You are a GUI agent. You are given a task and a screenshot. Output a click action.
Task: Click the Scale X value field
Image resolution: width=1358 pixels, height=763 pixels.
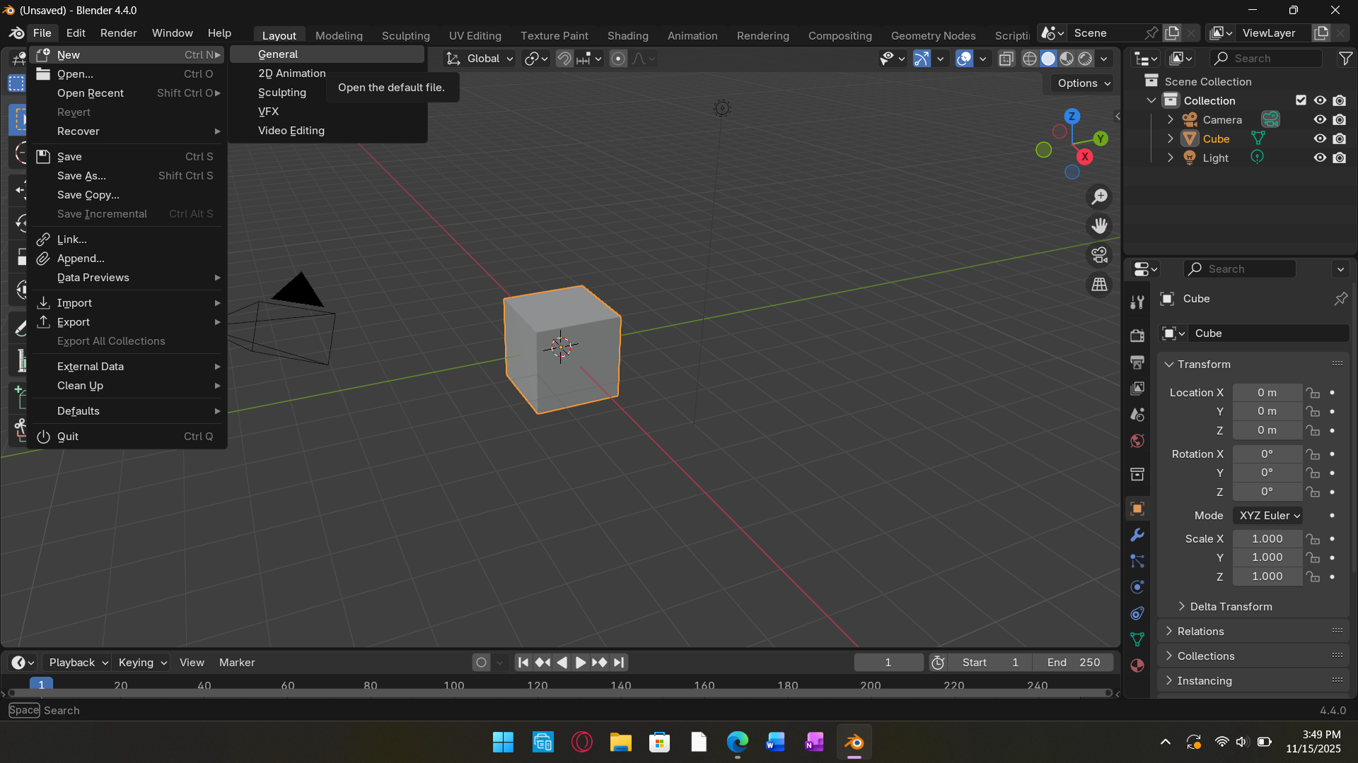pyautogui.click(x=1267, y=539)
